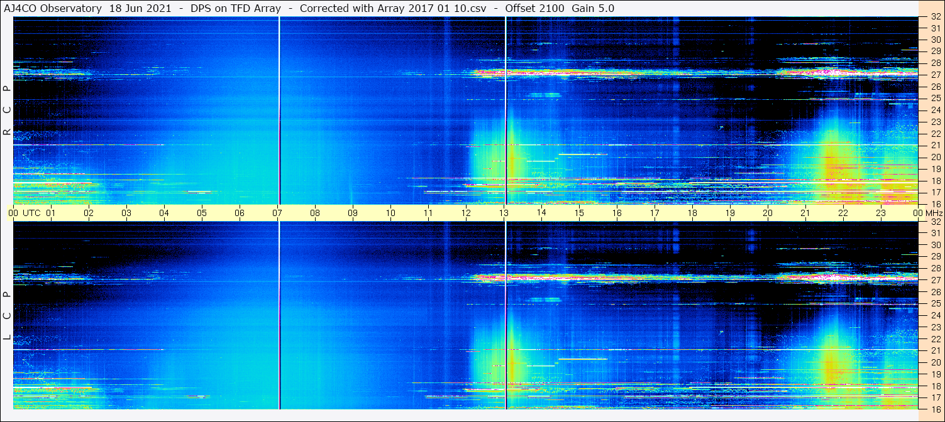Click the 19 MHz label on LCP scale
The image size is (945, 422).
pyautogui.click(x=936, y=374)
